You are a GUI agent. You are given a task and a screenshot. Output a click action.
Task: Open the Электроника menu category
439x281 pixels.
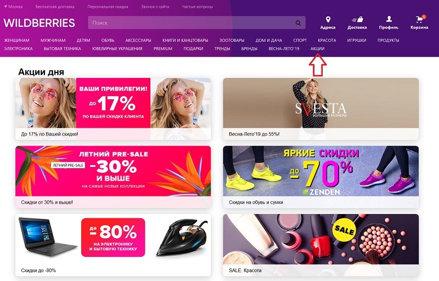(18, 49)
